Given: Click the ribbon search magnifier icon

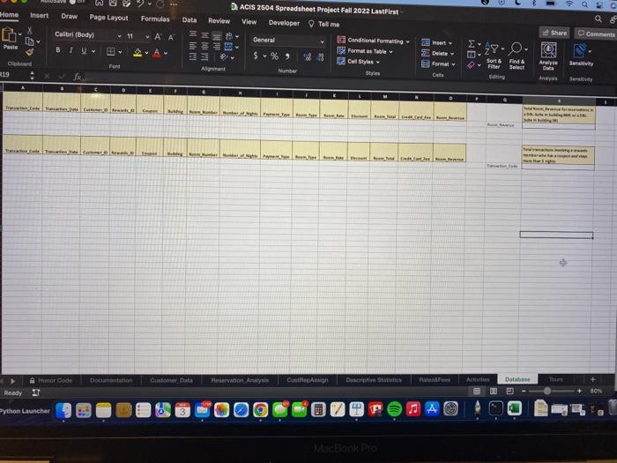Looking at the screenshot, I should pyautogui.click(x=598, y=19).
